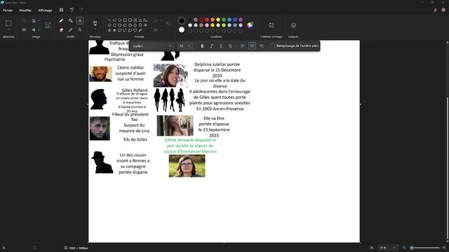
Task: Activate the Text tool
Action: click(80, 20)
